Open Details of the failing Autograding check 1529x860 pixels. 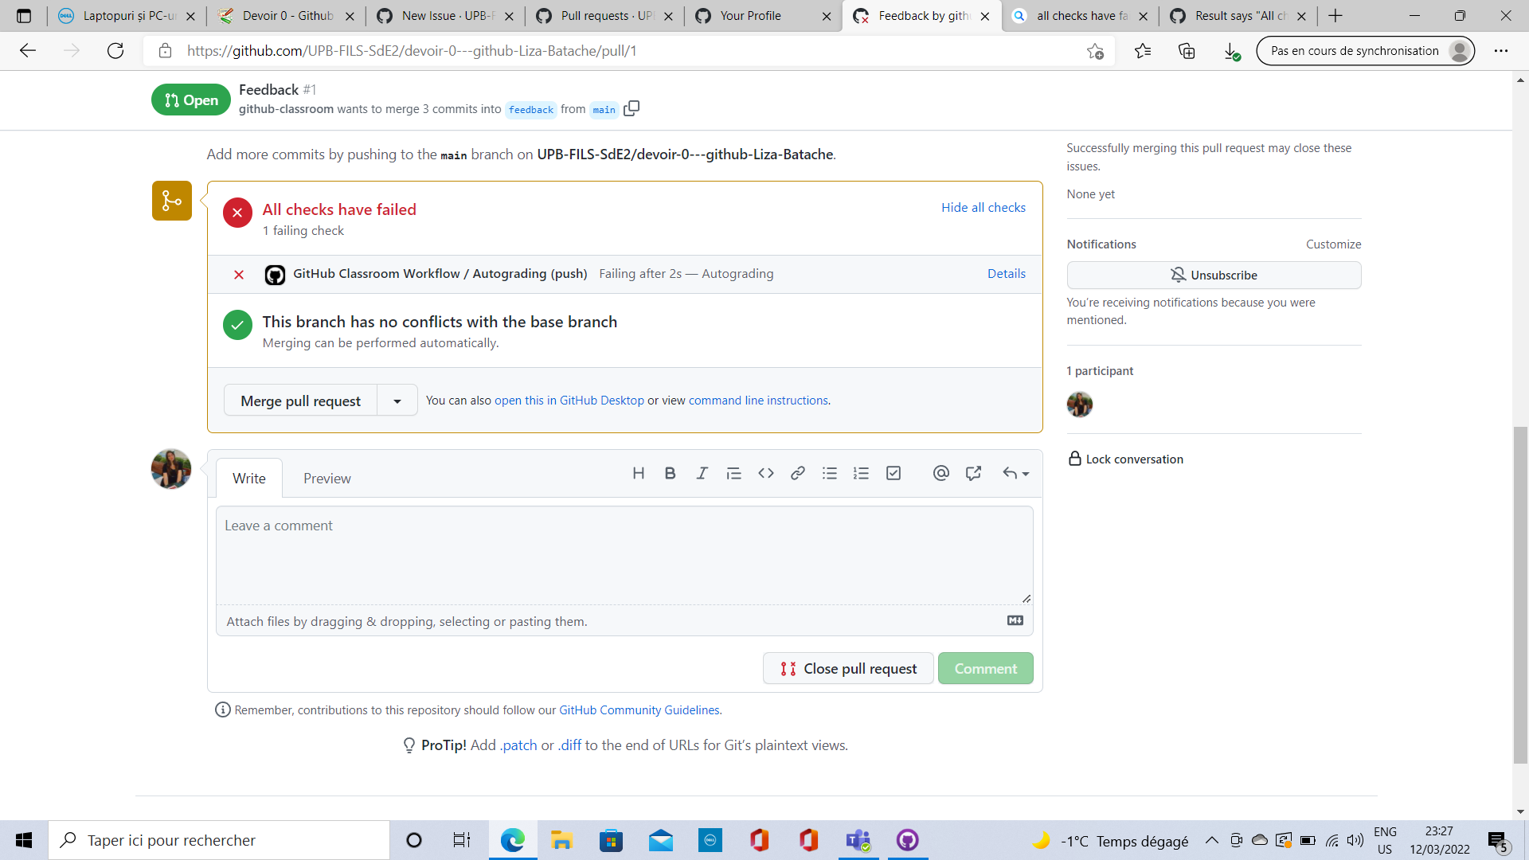pyautogui.click(x=1006, y=273)
